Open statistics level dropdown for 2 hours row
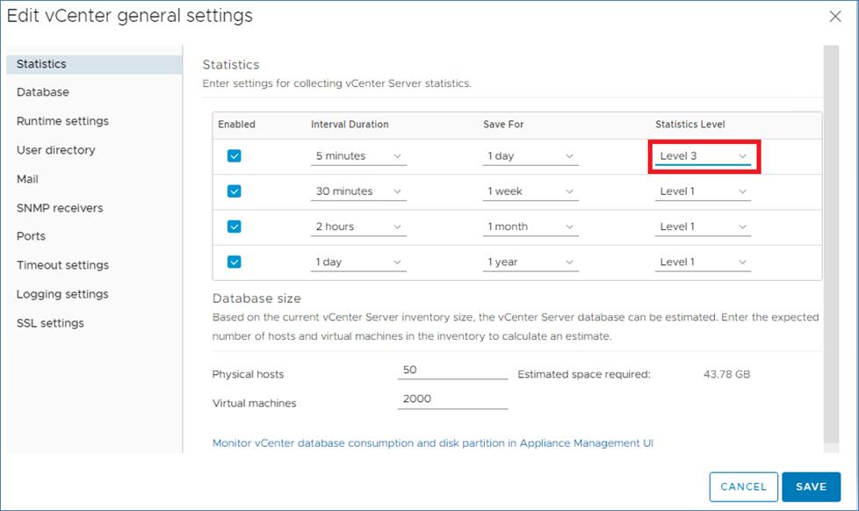859x511 pixels. pos(703,227)
